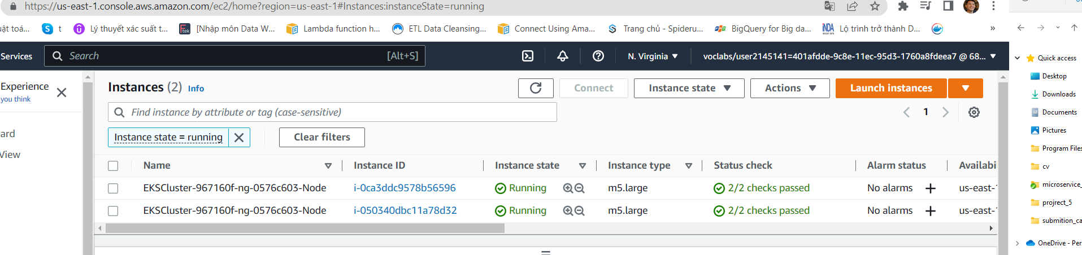Click the vertical scrollbar up arrow
The height and width of the screenshot is (255, 1082).
(1003, 76)
